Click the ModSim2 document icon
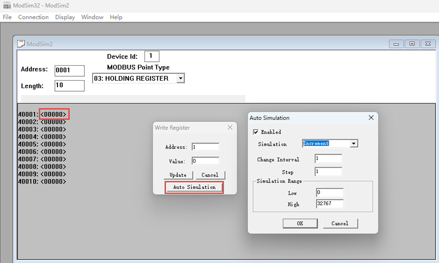439x263 pixels. coord(21,44)
